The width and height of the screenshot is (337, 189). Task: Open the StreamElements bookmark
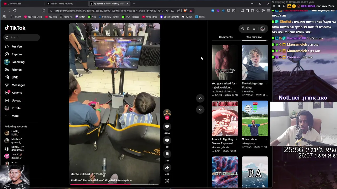coord(169,17)
